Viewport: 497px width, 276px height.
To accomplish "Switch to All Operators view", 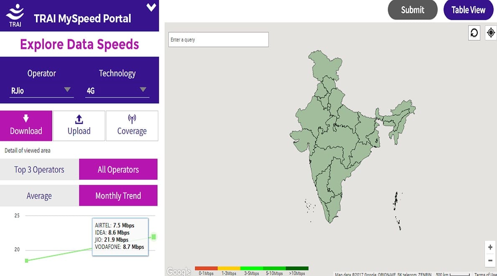I will tap(118, 169).
